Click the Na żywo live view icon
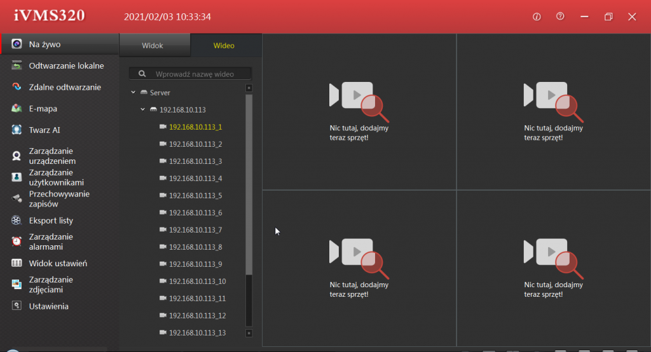Image resolution: width=651 pixels, height=352 pixels. (x=17, y=44)
